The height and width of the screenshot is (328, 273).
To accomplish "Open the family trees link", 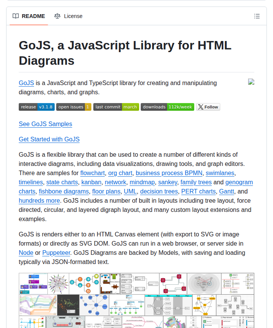I will [196, 182].
